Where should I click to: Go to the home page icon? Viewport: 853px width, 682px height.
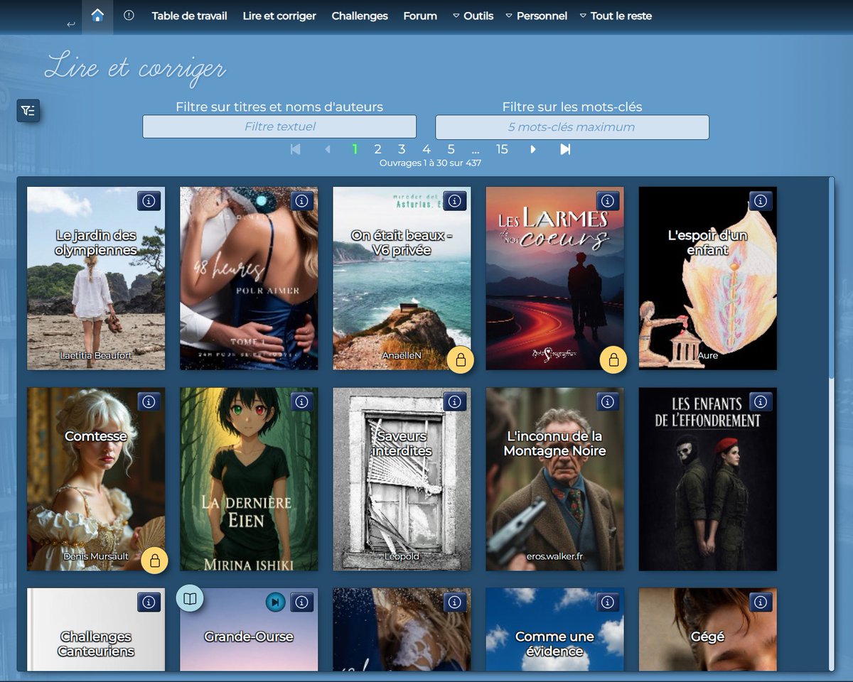pyautogui.click(x=97, y=16)
